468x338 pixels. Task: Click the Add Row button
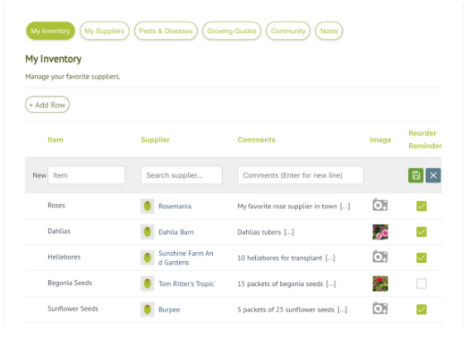tap(47, 105)
